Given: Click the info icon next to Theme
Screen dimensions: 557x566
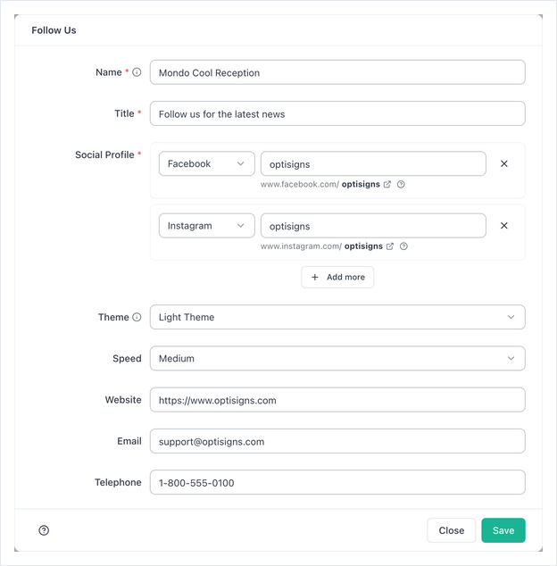Looking at the screenshot, I should [137, 317].
